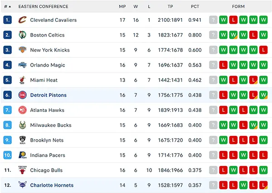Click the Atlanta Hawks logo icon

[23, 110]
